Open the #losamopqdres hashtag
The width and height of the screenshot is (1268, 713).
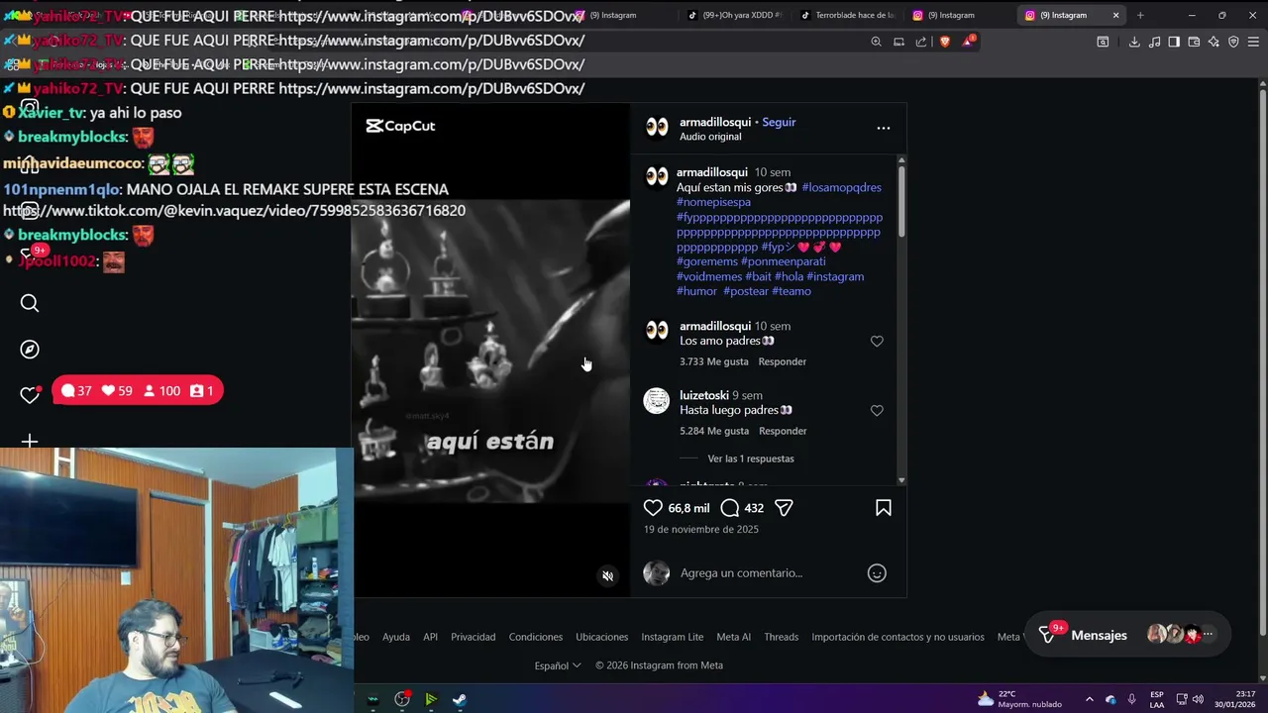[x=841, y=187]
